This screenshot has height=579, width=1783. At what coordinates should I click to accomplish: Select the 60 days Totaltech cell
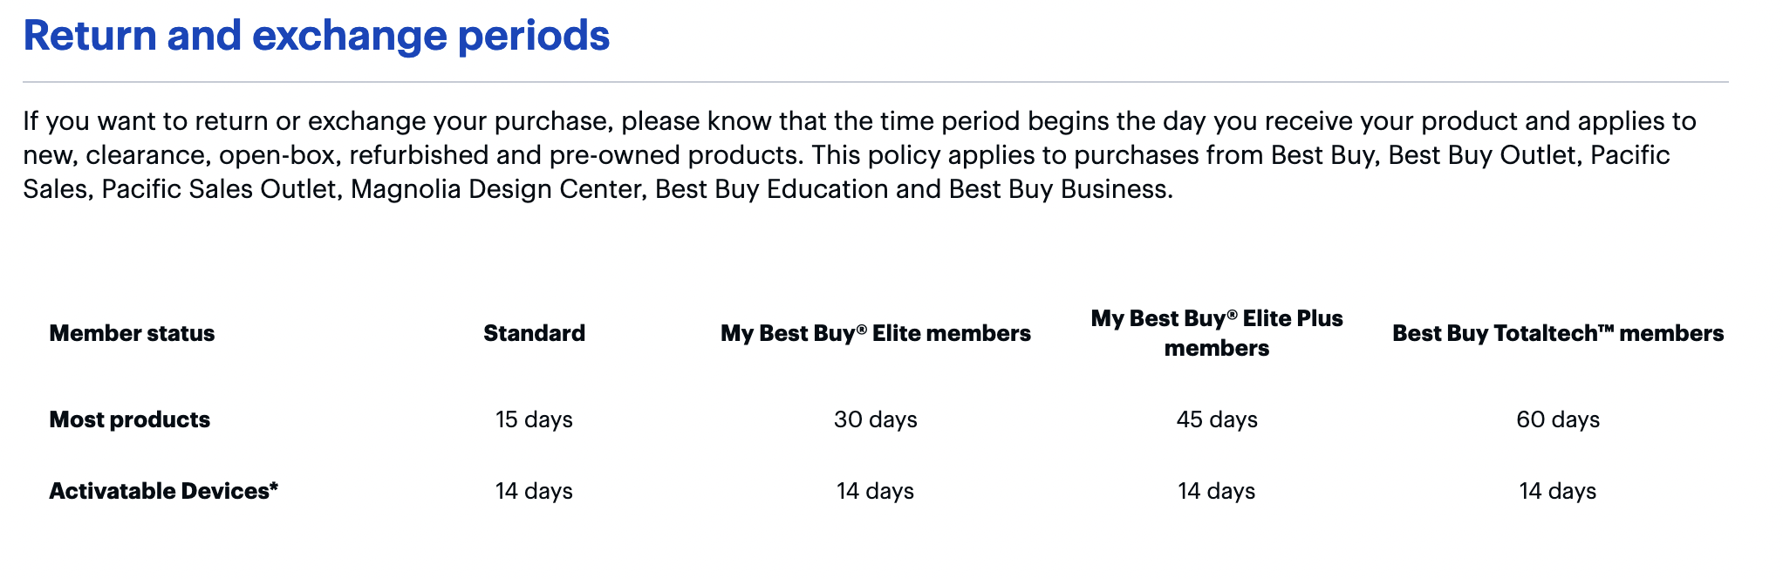(1557, 419)
